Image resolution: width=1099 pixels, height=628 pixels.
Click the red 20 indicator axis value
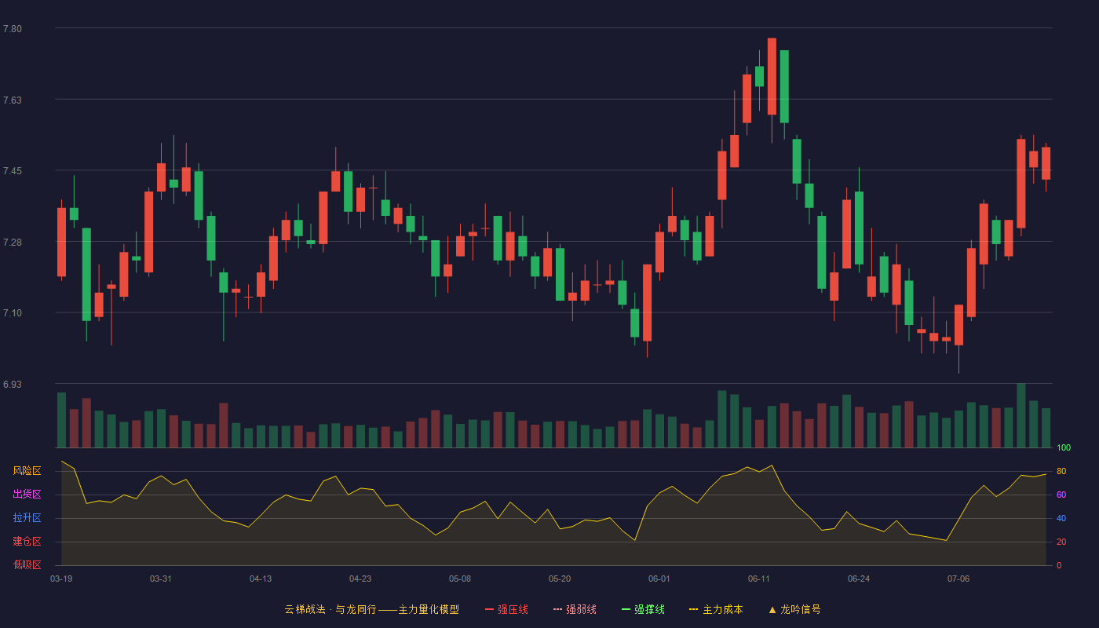click(1061, 542)
